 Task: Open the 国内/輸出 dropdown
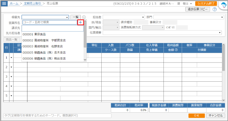111,28
